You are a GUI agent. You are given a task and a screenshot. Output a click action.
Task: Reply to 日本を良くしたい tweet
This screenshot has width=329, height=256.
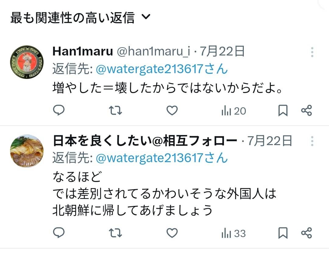click(59, 233)
